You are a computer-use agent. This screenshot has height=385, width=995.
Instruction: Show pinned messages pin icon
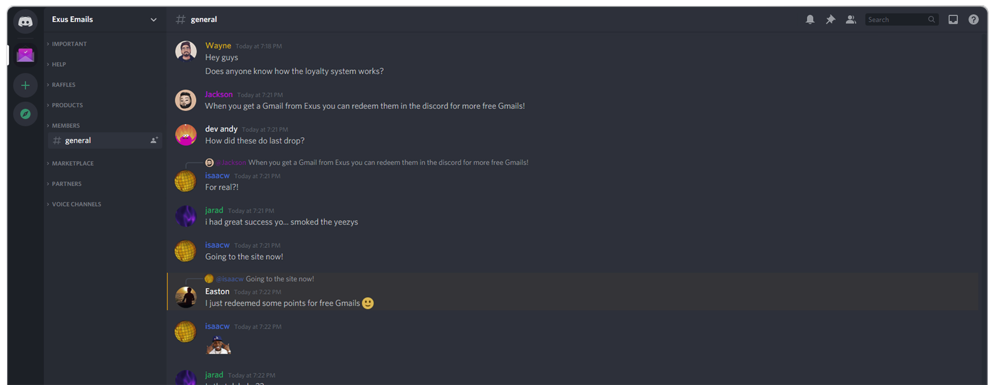831,19
